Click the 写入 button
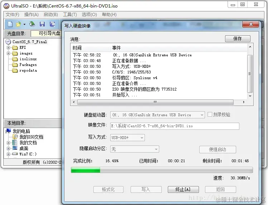Image resolution: width=268 pixels, height=205 pixels. [x=146, y=189]
